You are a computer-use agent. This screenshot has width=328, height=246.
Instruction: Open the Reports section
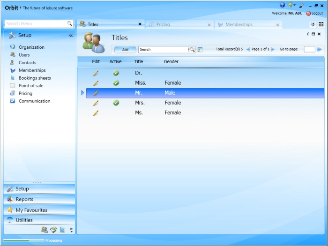(39, 199)
